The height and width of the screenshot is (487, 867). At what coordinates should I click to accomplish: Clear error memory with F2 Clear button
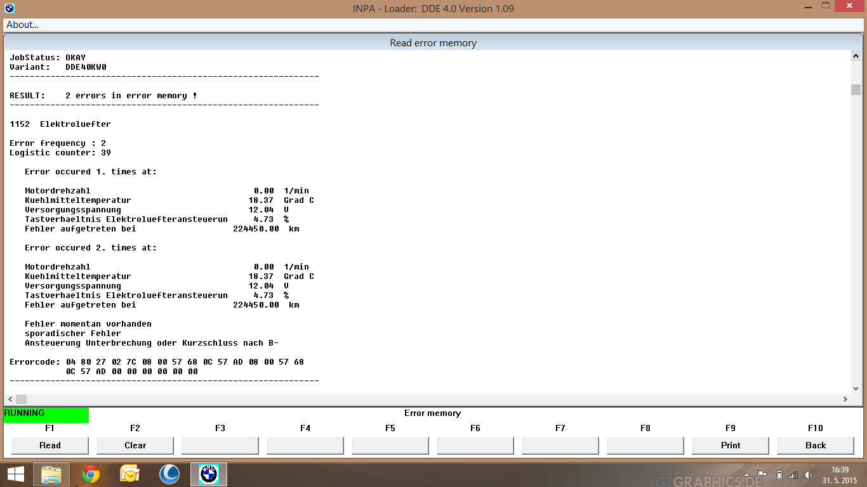[x=135, y=445]
